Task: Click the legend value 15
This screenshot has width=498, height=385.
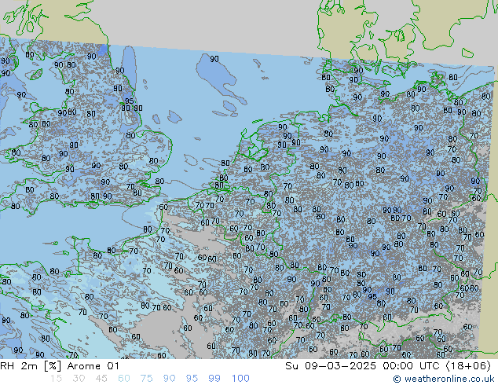Action: tap(56, 379)
